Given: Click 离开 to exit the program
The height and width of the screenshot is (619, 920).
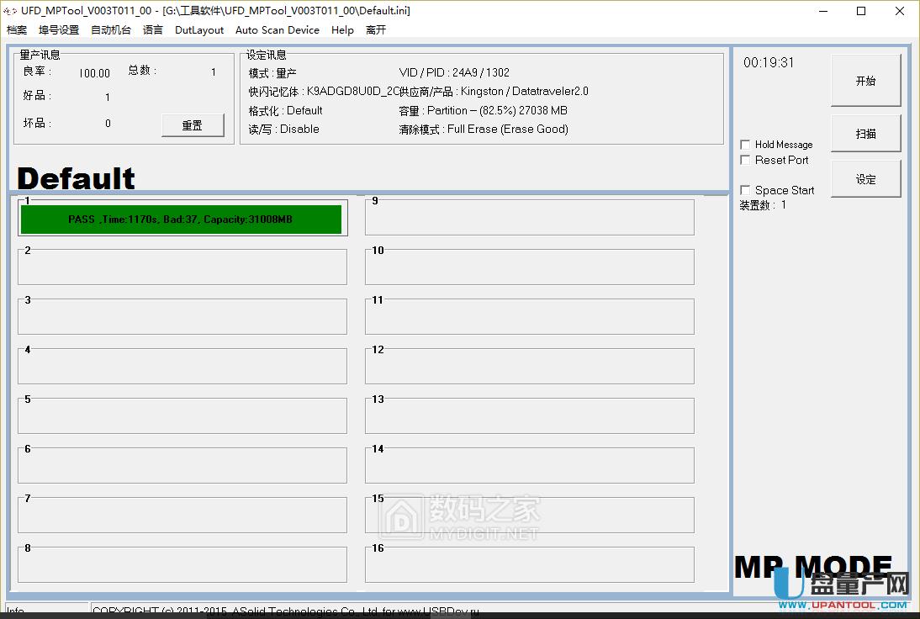Looking at the screenshot, I should (375, 29).
